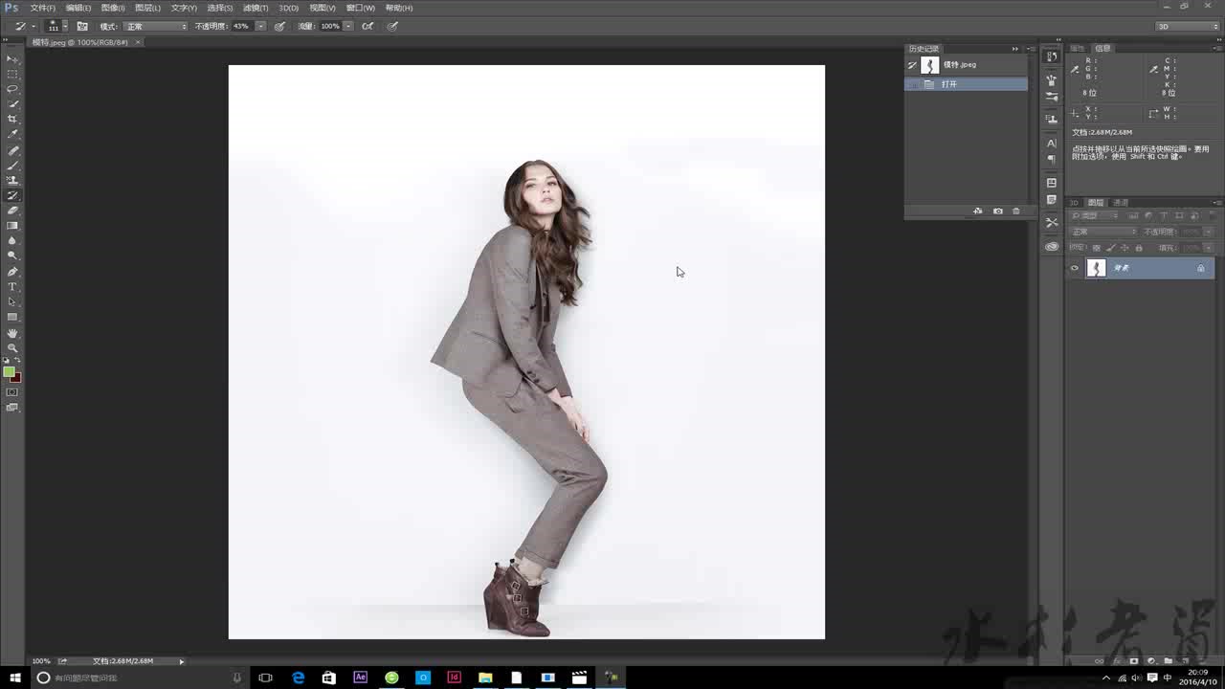Select the Dodge tool

[x=12, y=256]
